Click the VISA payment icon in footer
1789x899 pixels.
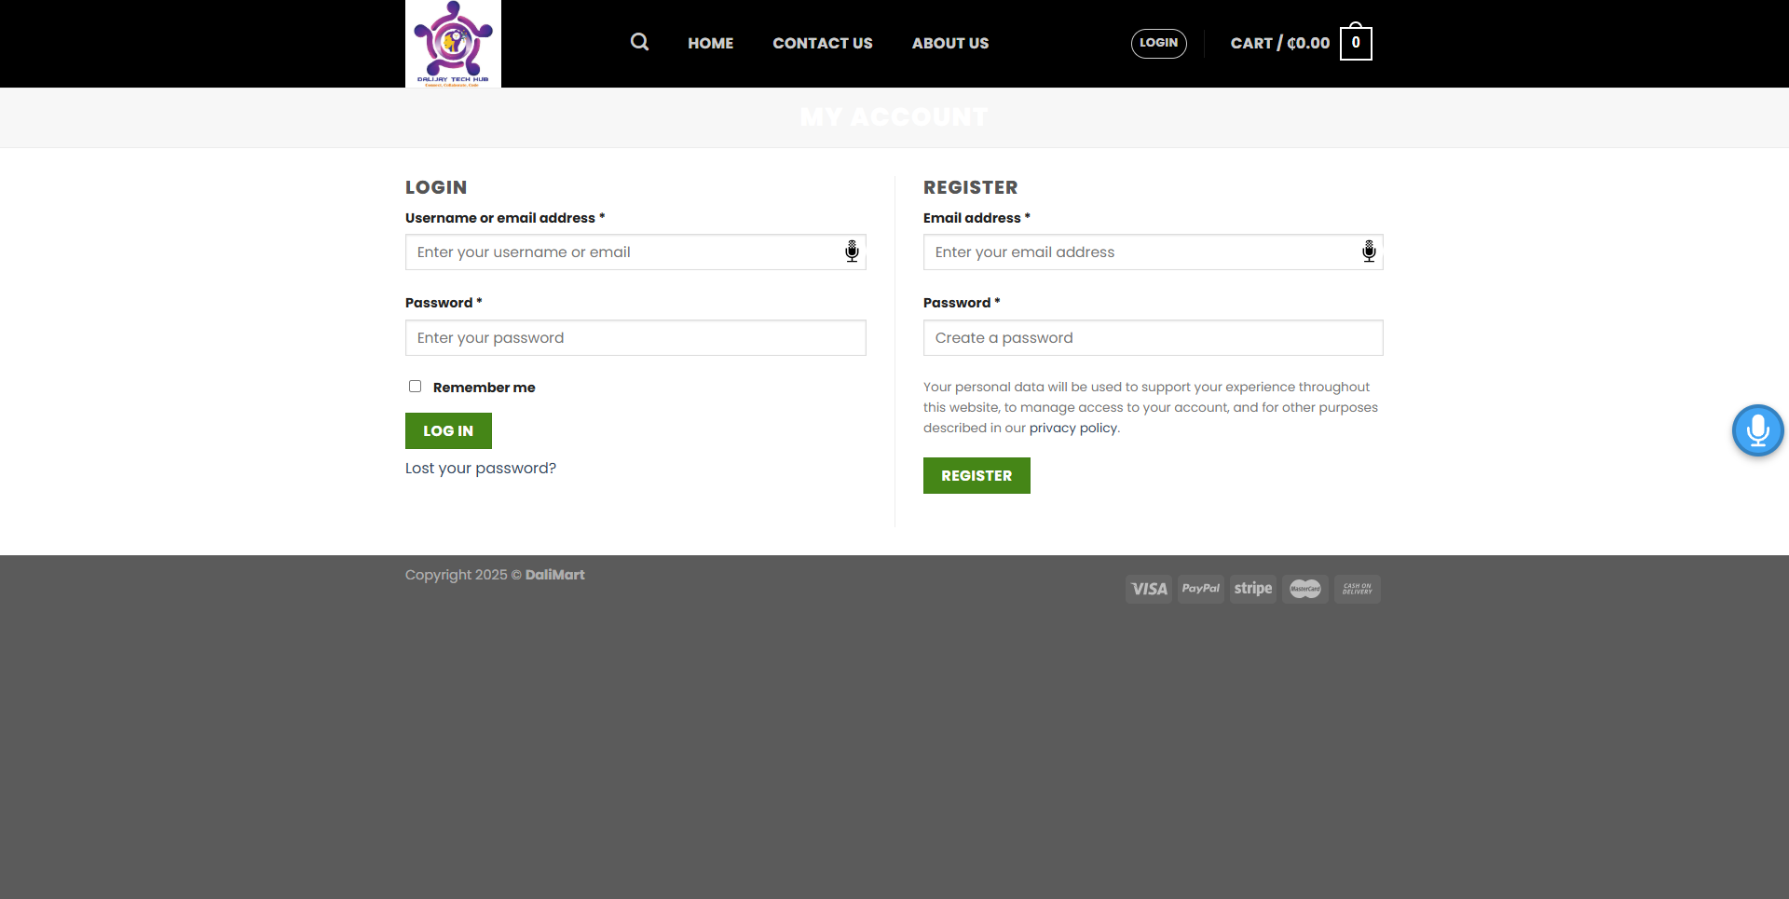[1149, 589]
